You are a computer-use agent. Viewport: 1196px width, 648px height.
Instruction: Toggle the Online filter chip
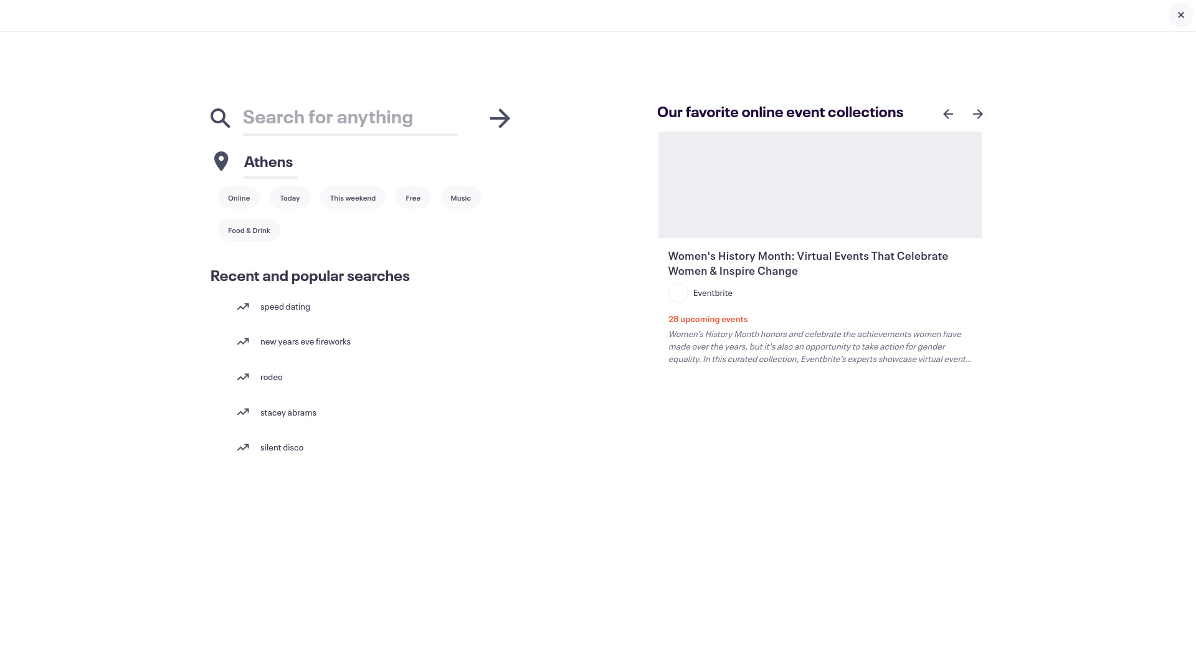pos(239,198)
